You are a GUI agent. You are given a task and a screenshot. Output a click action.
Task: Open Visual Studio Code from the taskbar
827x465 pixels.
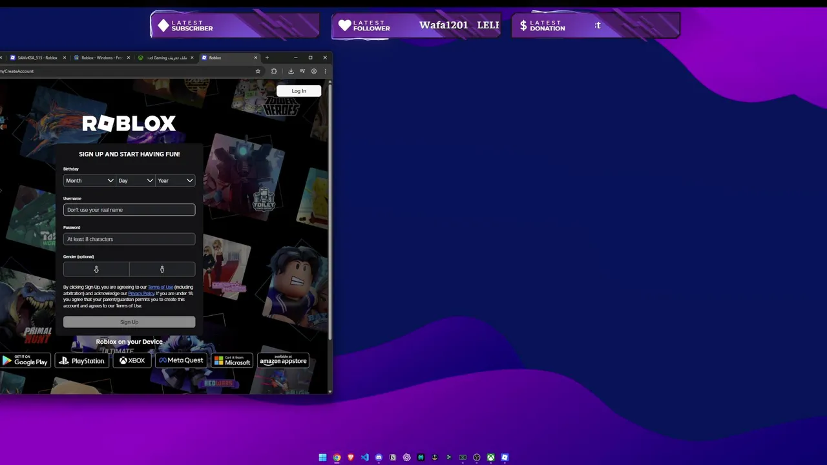[365, 457]
